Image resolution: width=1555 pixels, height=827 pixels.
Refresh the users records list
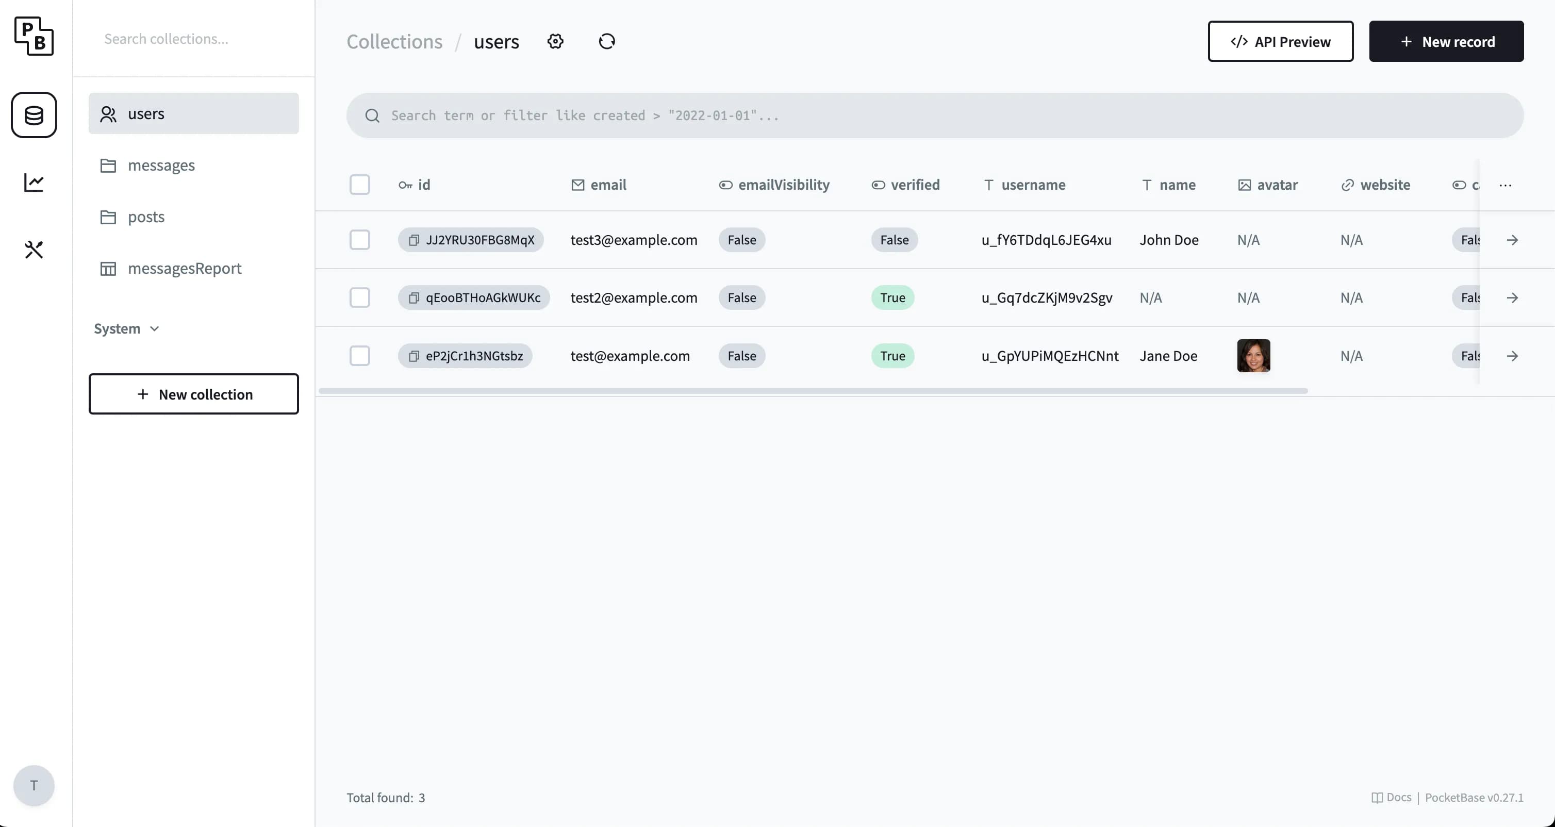[x=607, y=41]
